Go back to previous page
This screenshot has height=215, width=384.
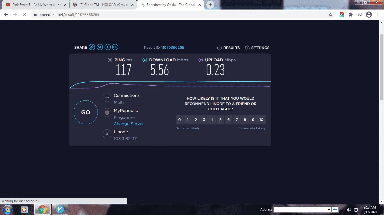[x=6, y=15]
